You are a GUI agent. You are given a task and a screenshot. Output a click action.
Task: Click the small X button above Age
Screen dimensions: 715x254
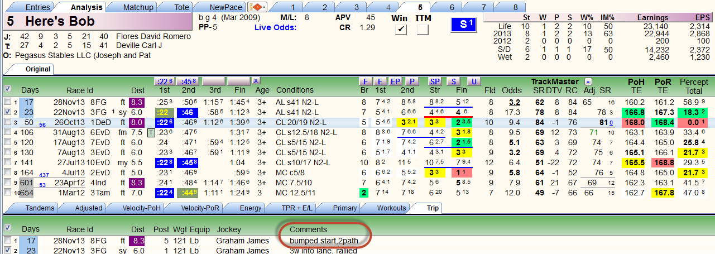(x=256, y=81)
